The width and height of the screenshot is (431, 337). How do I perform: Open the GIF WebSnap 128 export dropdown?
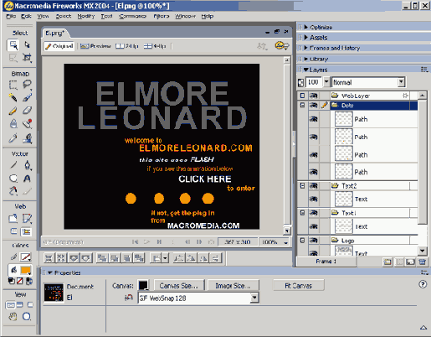pyautogui.click(x=198, y=298)
